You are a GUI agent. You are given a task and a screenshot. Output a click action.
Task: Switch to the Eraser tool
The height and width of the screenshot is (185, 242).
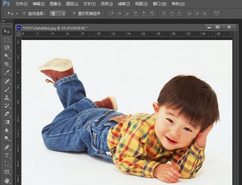7,114
